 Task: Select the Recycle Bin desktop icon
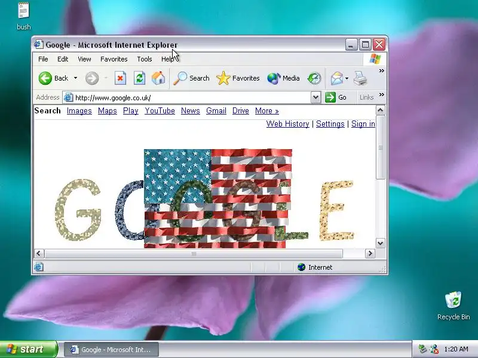coord(454,305)
